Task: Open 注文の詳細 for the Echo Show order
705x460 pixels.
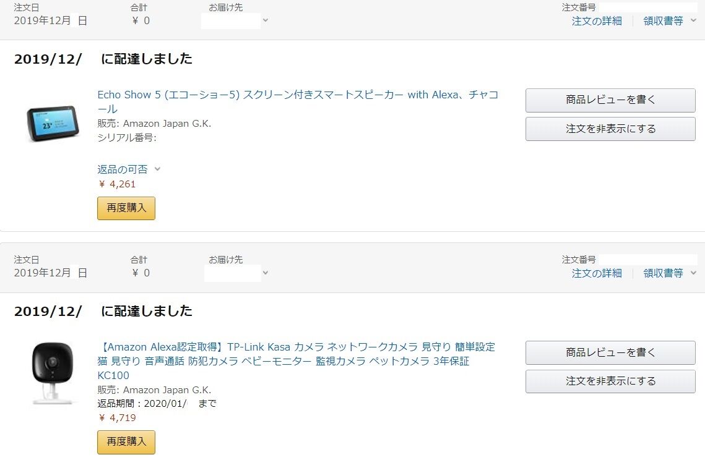Action: tap(597, 20)
